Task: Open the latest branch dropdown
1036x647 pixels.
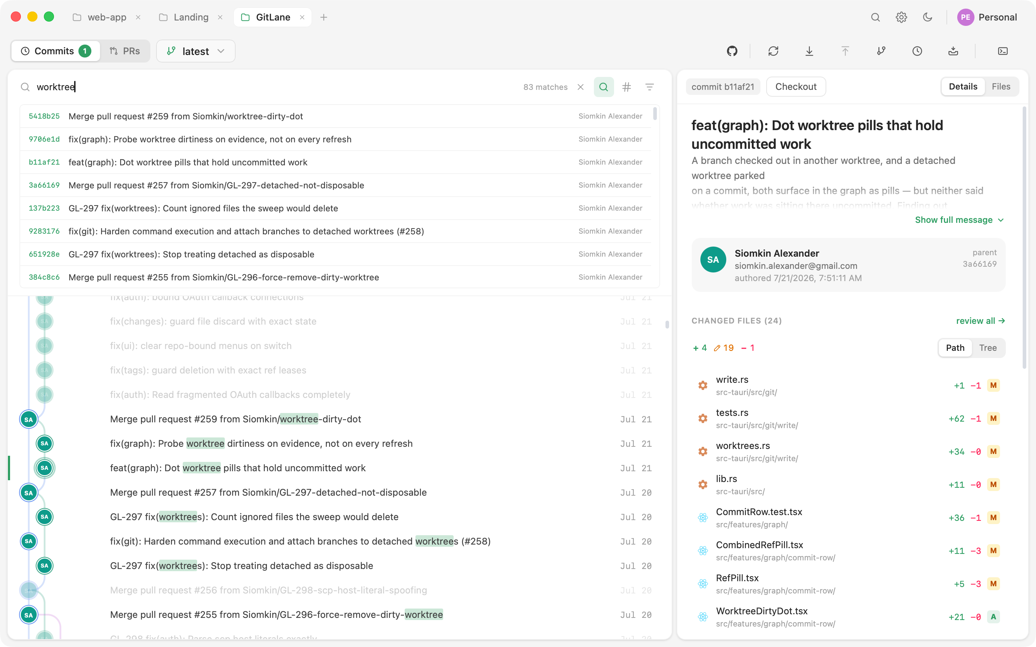Action: tap(196, 51)
